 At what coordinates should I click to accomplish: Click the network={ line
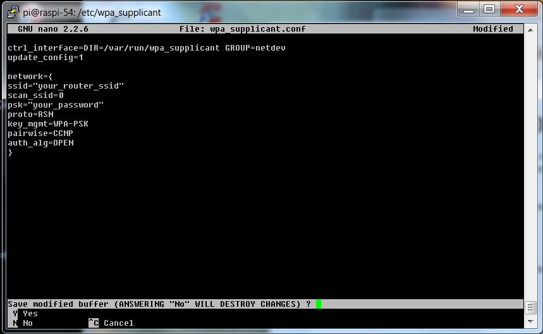point(30,76)
